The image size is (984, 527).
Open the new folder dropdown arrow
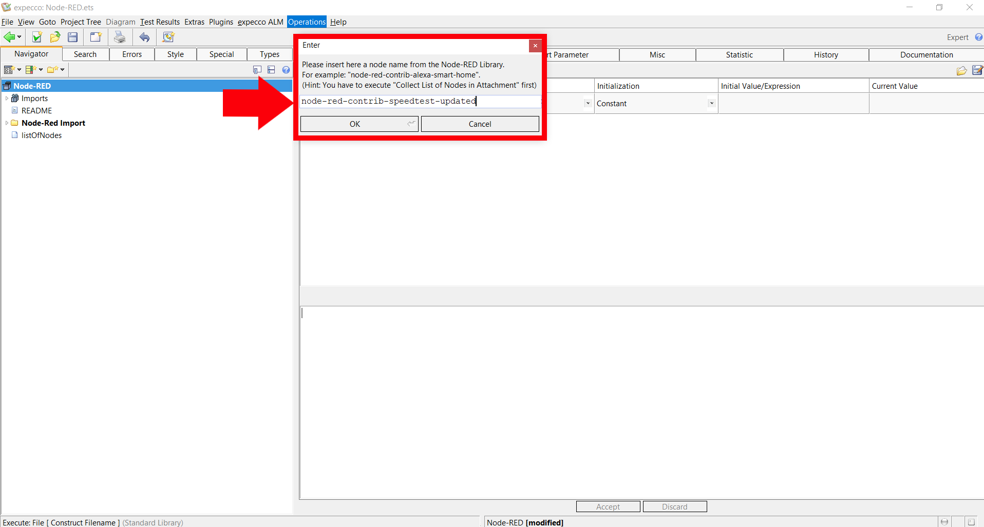click(x=63, y=70)
